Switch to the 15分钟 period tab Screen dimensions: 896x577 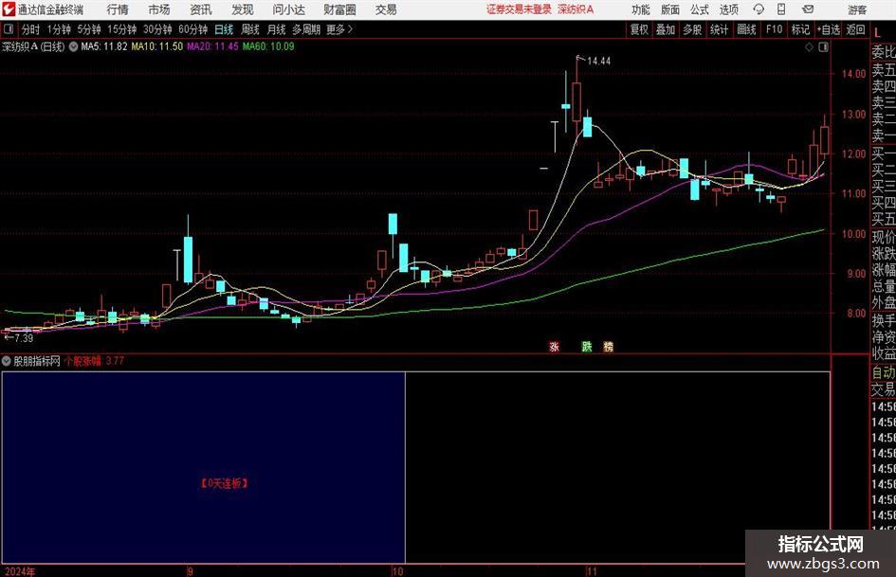pos(121,29)
